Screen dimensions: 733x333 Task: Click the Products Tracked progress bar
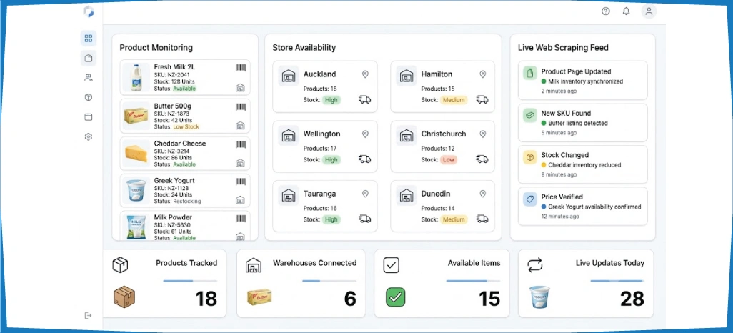pos(190,281)
